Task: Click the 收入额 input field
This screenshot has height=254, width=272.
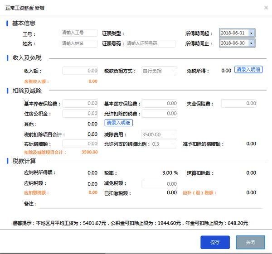Action: (80, 71)
